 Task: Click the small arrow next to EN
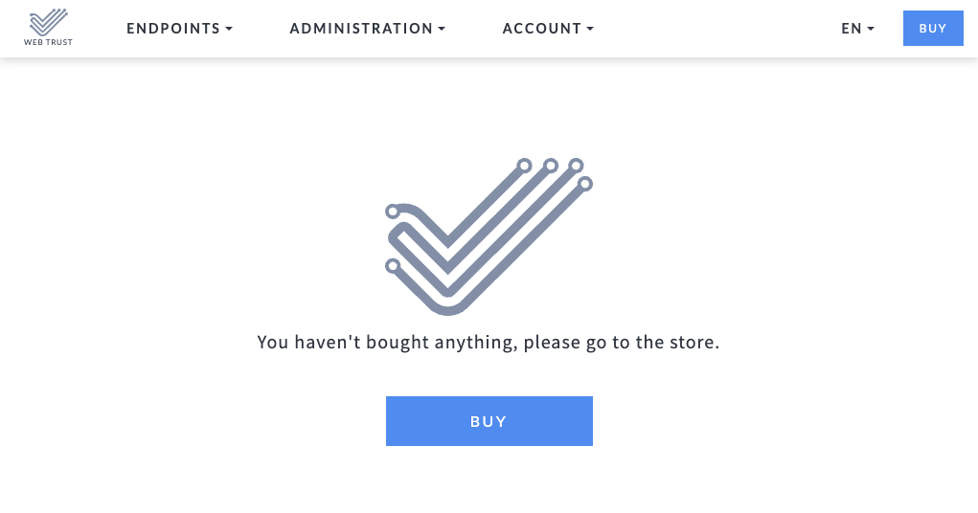click(x=871, y=30)
